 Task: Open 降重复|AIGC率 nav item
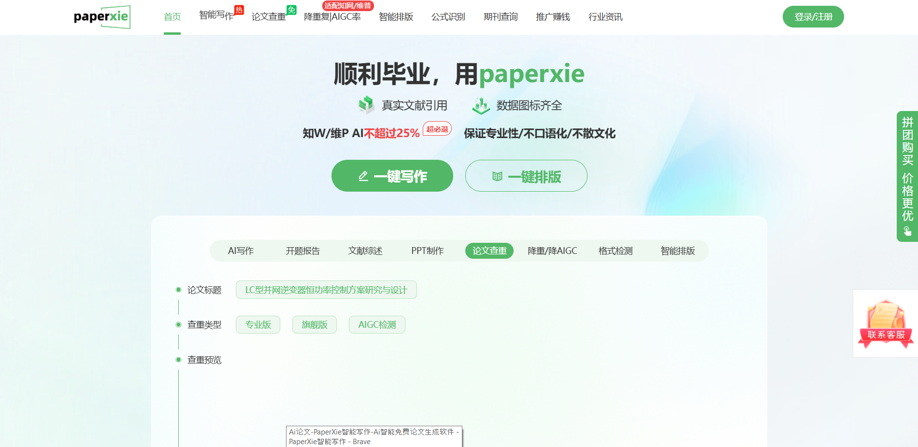tap(332, 17)
